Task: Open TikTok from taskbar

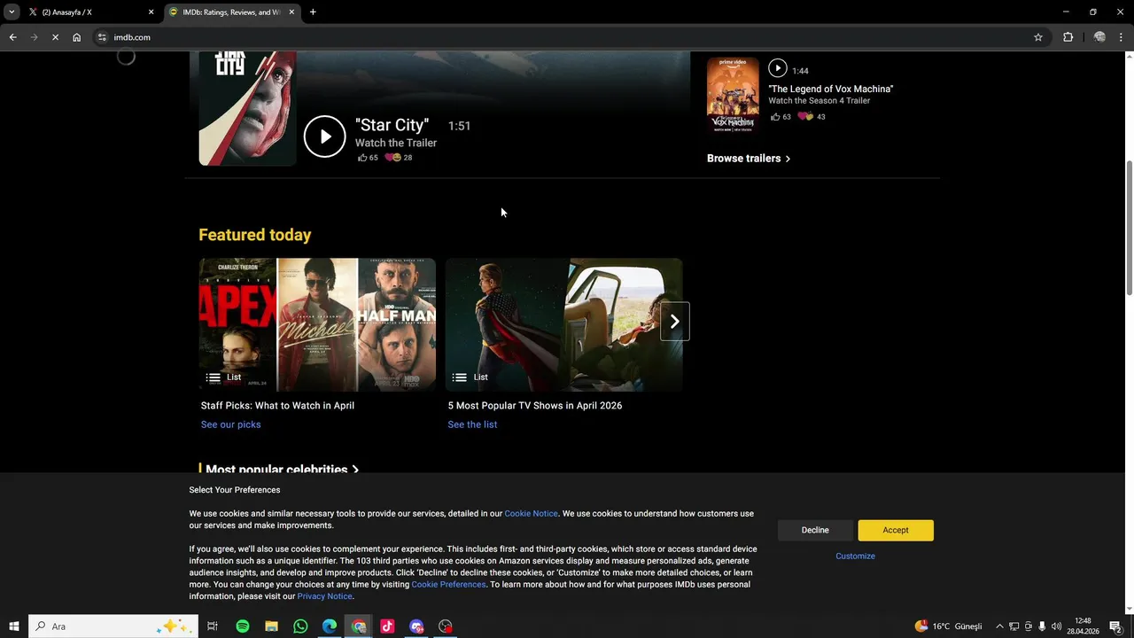Action: (387, 626)
